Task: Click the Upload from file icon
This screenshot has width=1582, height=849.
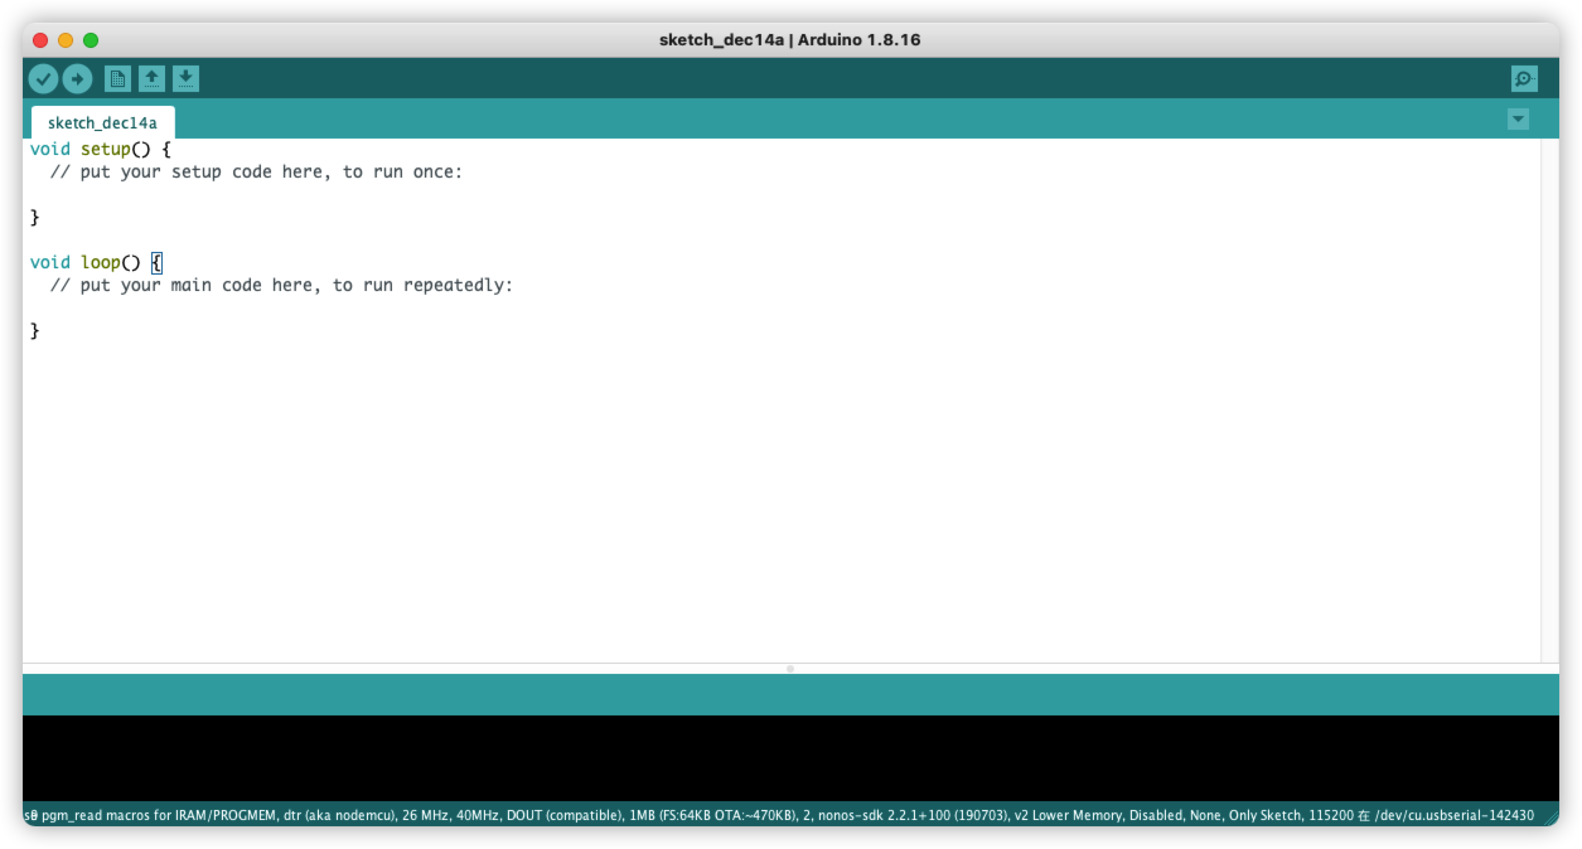Action: (x=151, y=79)
